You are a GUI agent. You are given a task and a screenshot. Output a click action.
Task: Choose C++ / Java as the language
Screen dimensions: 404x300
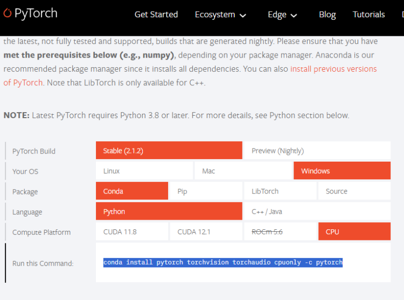pos(317,211)
